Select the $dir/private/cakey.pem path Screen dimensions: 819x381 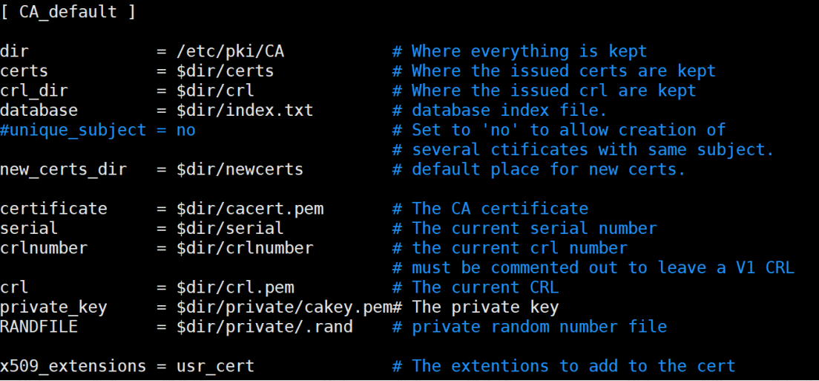[x=284, y=307]
